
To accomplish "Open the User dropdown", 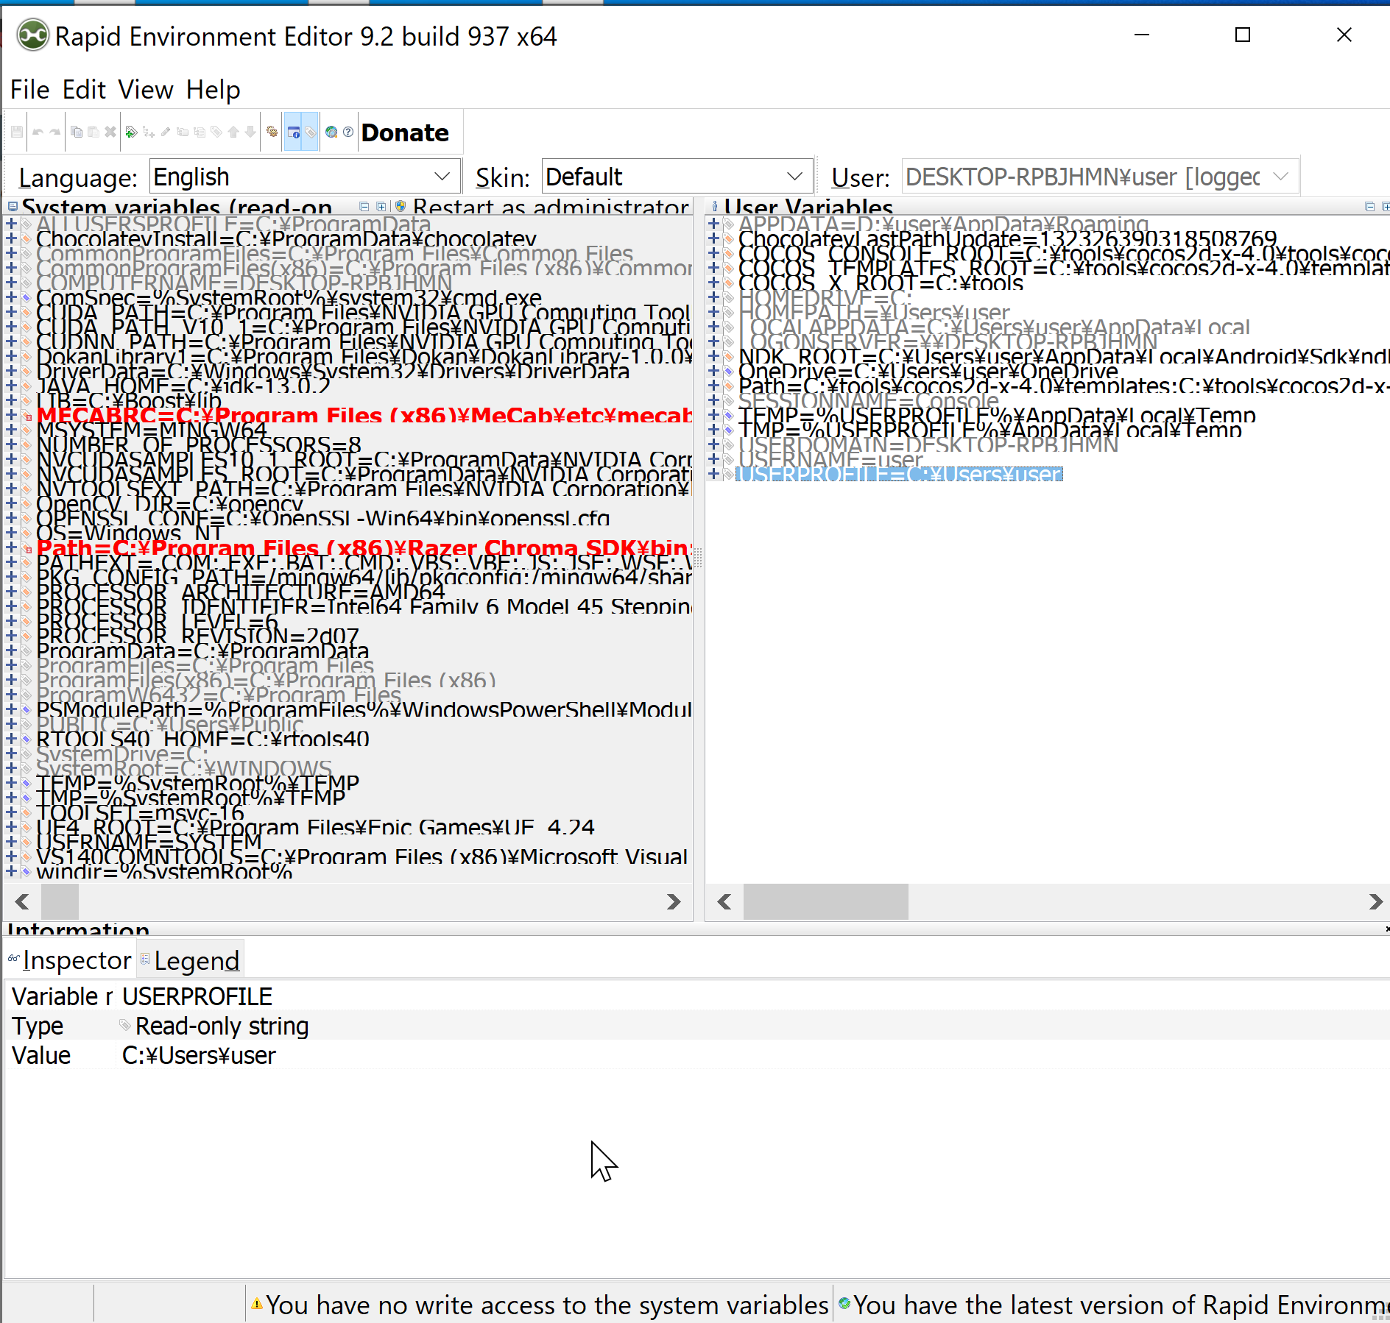I will [x=1100, y=177].
